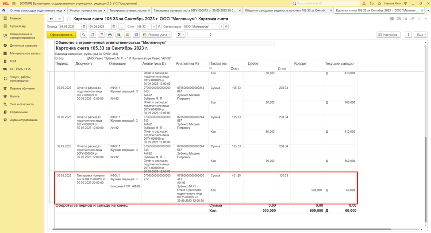
Task: Go to the home start page icon
Action: [x=4, y=11]
